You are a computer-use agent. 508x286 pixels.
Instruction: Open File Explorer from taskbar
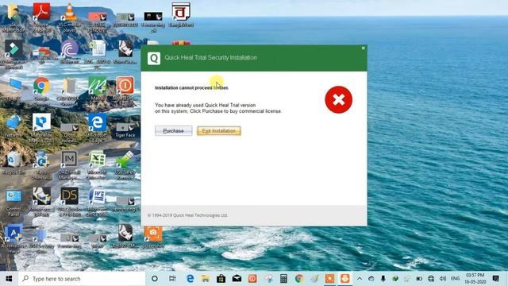point(206,279)
